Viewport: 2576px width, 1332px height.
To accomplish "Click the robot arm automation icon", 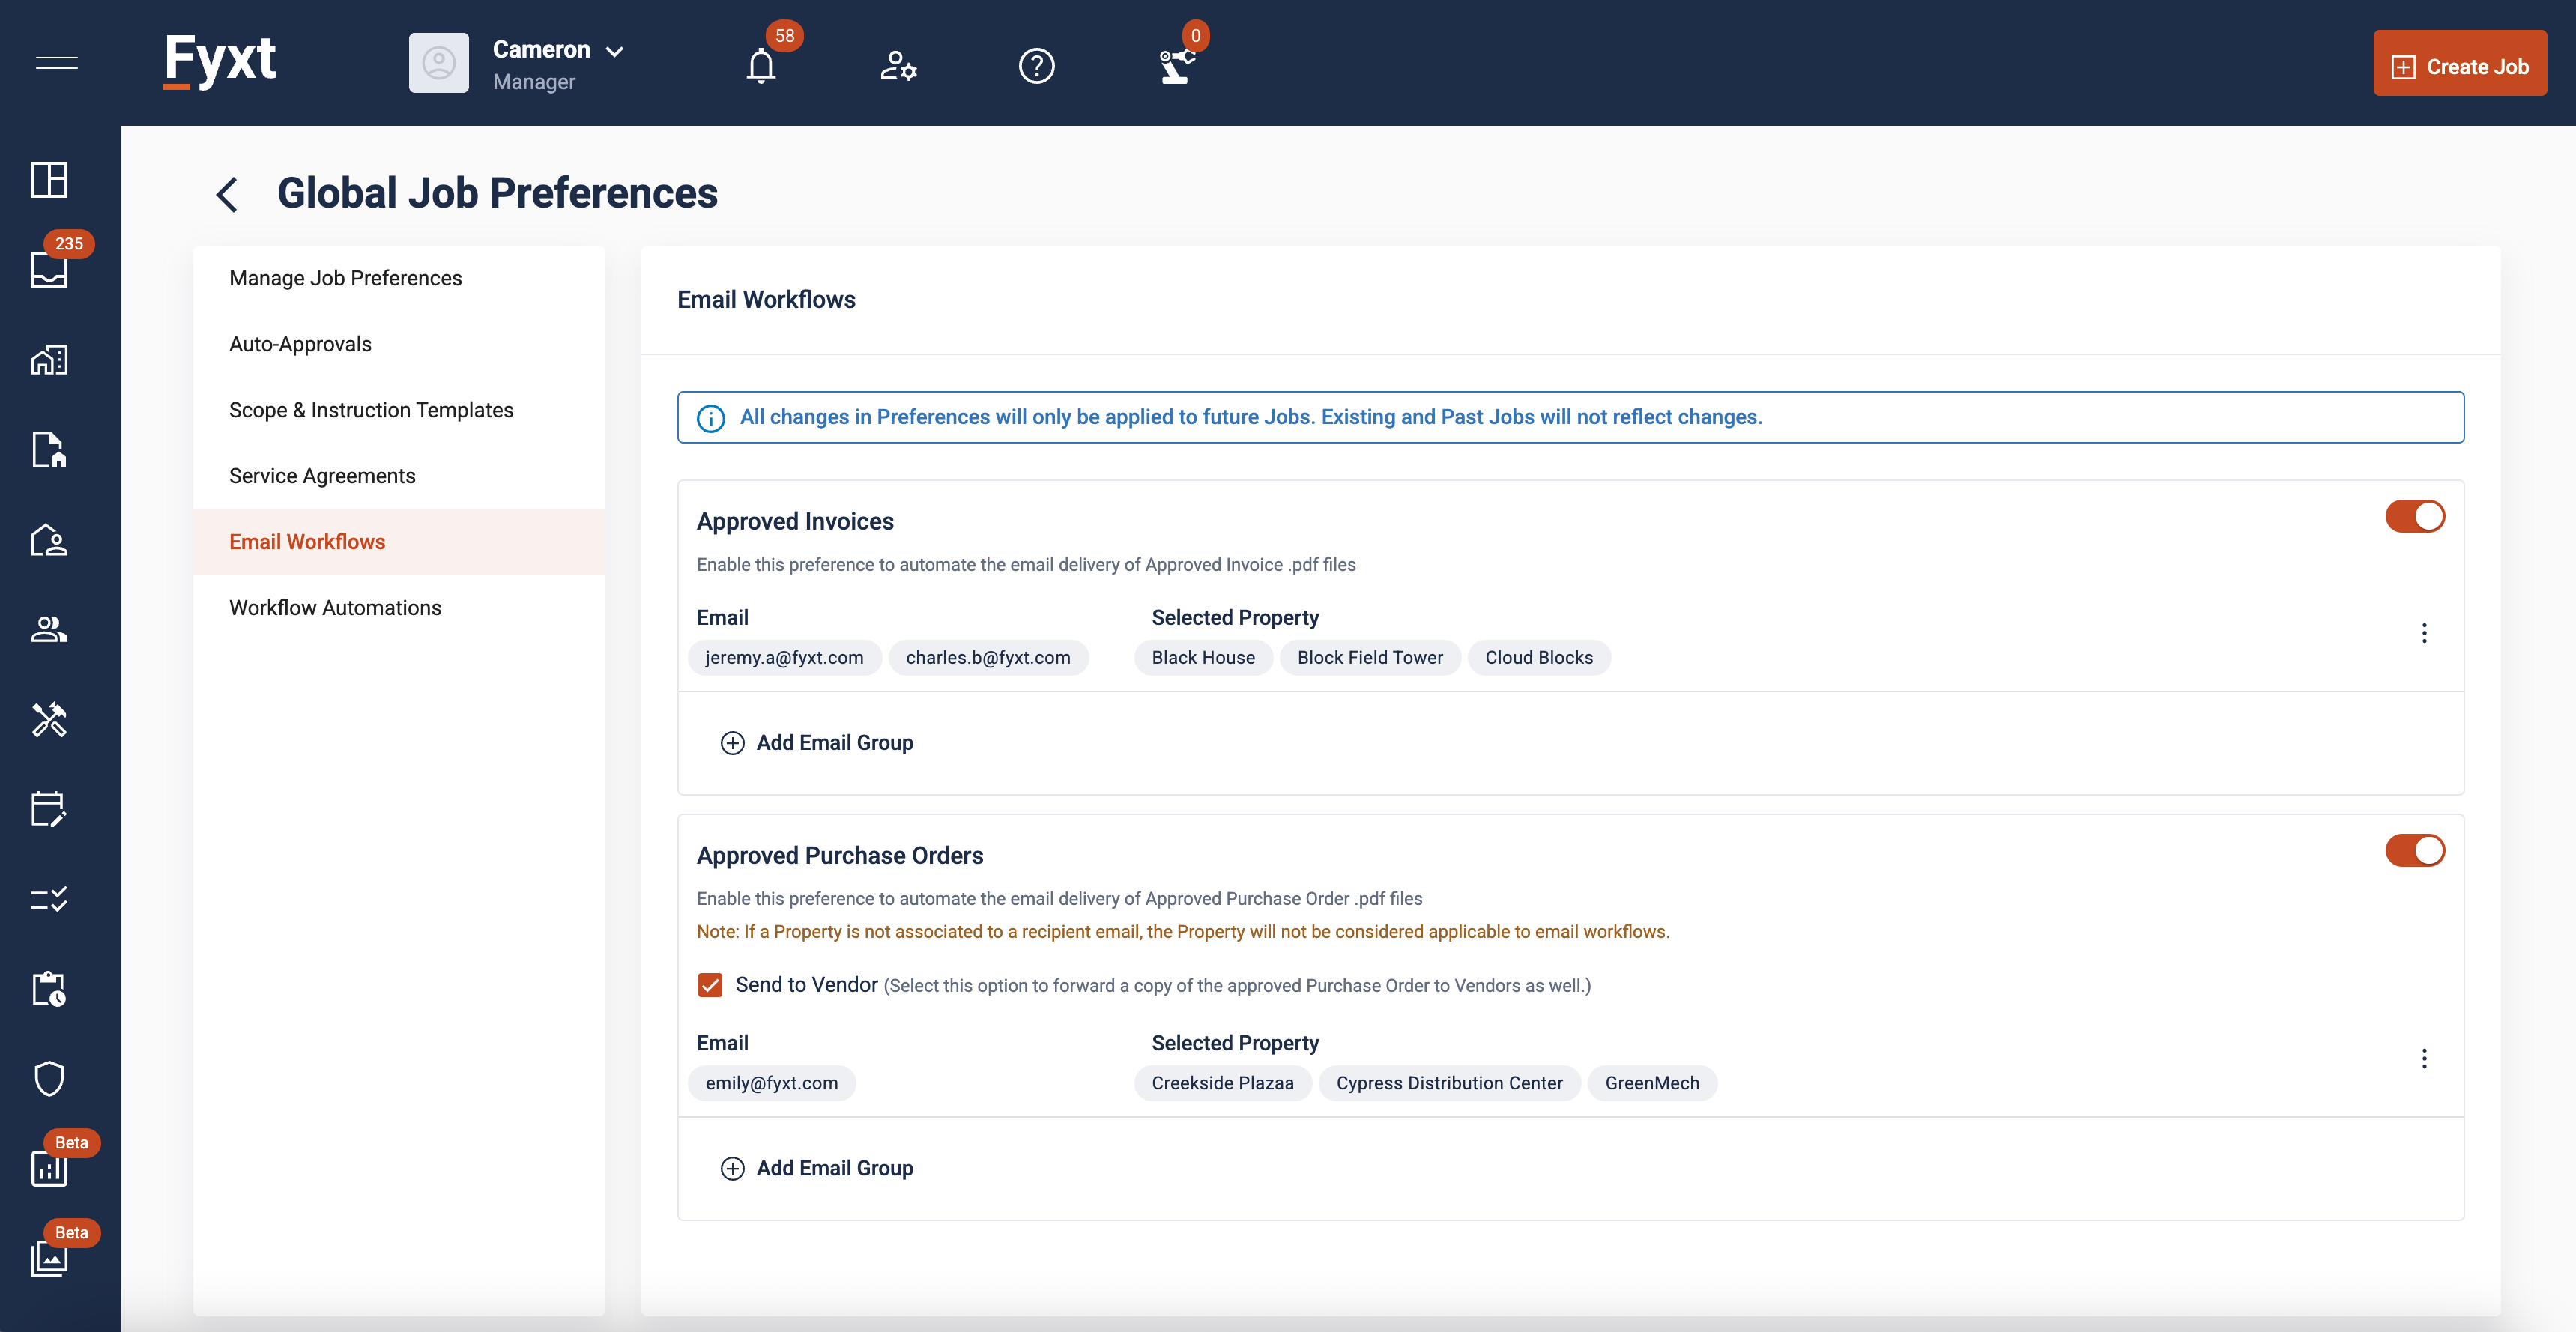I will pyautogui.click(x=1176, y=66).
